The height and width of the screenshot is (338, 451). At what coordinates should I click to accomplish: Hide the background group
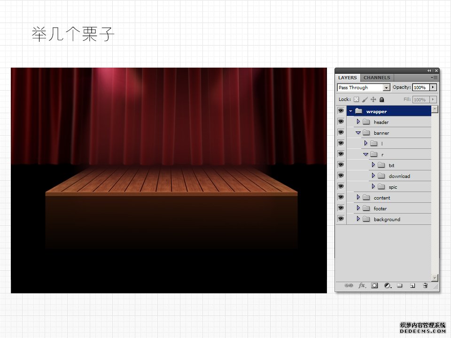tap(341, 219)
